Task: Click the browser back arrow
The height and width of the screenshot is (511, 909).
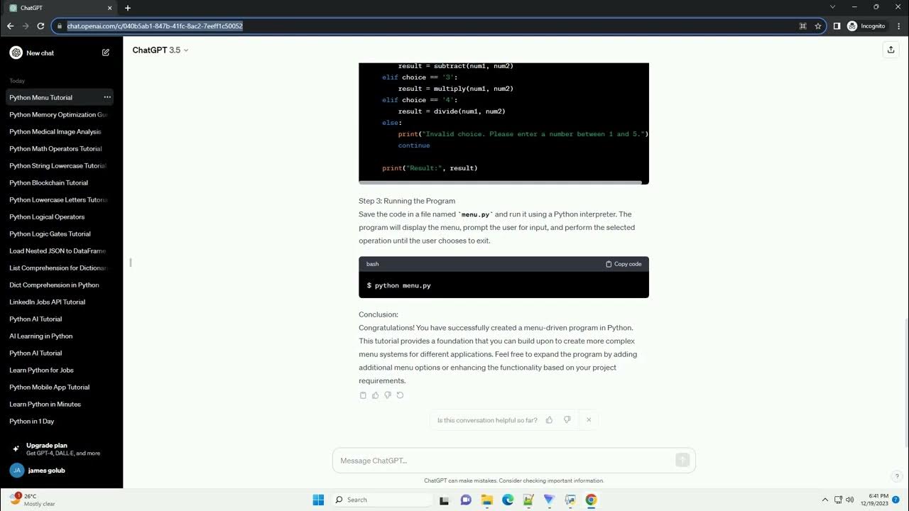Action: coord(10,26)
